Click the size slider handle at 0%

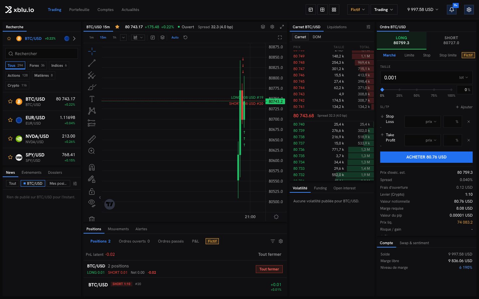click(382, 90)
